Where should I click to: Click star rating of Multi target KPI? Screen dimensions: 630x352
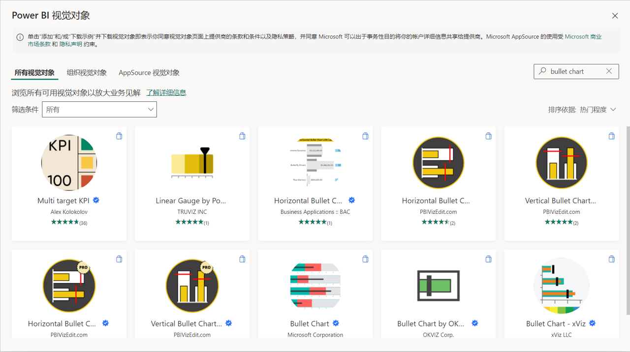pos(64,222)
